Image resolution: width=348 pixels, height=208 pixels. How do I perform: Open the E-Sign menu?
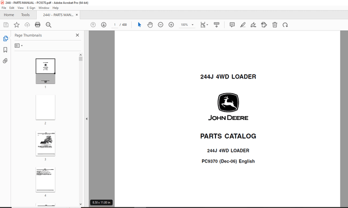(x=31, y=8)
